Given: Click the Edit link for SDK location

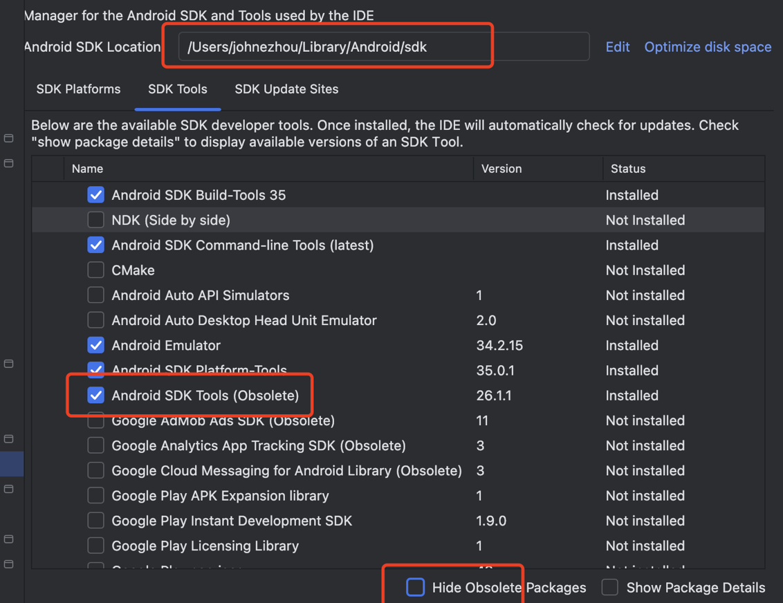Looking at the screenshot, I should pyautogui.click(x=618, y=47).
